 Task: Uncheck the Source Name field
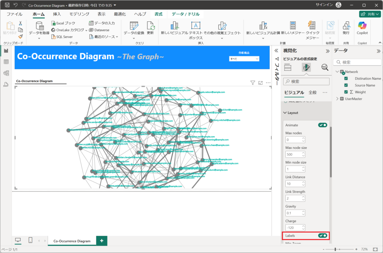click(346, 85)
